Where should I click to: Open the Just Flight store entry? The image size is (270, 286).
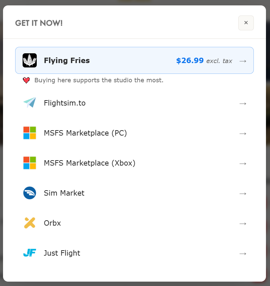tap(134, 253)
